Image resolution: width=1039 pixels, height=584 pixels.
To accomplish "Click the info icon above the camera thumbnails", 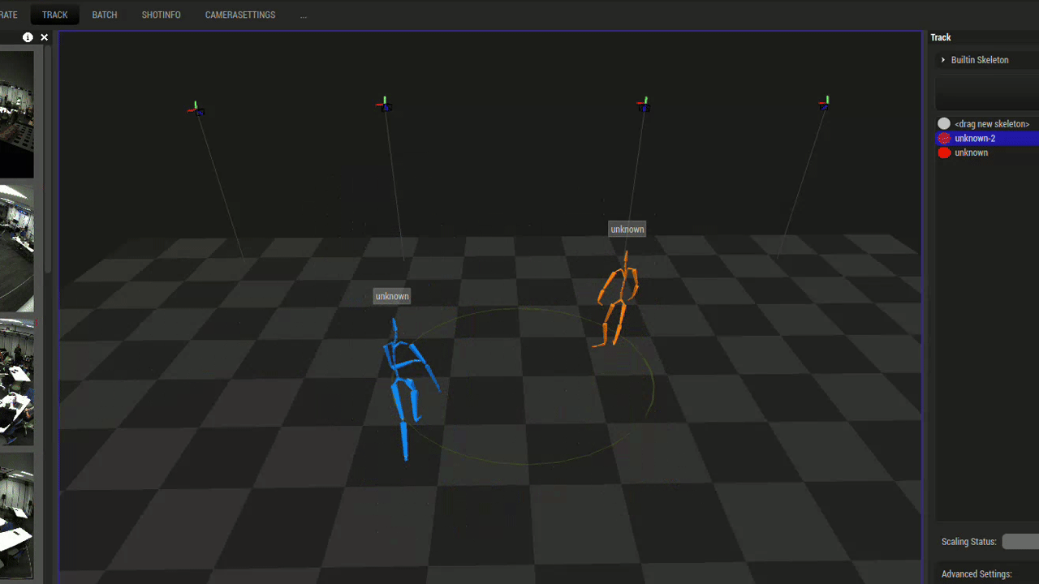I will point(27,36).
